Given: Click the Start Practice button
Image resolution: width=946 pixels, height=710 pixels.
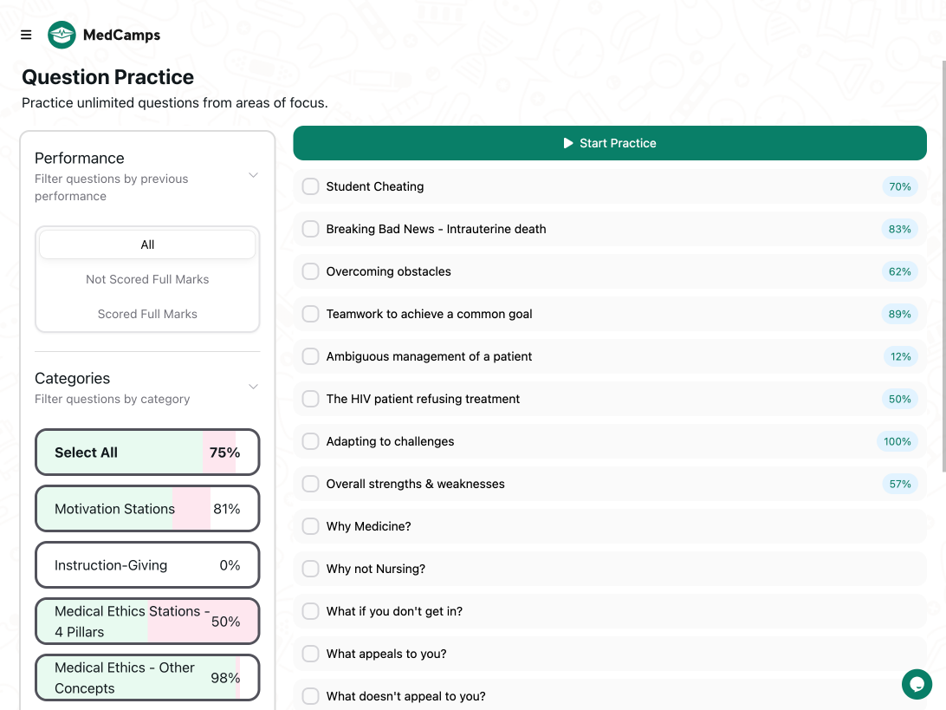Looking at the screenshot, I should 610,142.
